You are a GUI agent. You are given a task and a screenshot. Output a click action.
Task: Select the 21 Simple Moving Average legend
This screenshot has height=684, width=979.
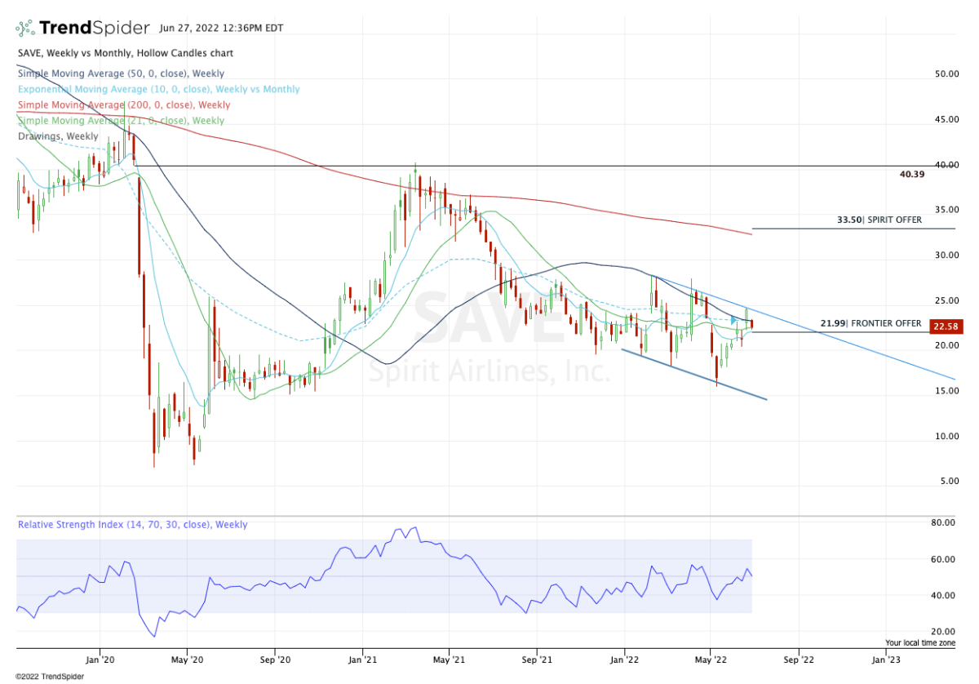121,121
